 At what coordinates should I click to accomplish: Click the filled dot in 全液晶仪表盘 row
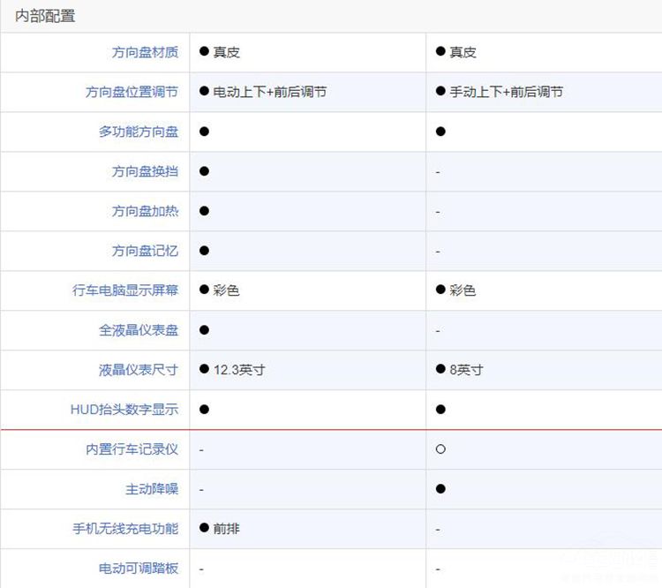point(204,330)
